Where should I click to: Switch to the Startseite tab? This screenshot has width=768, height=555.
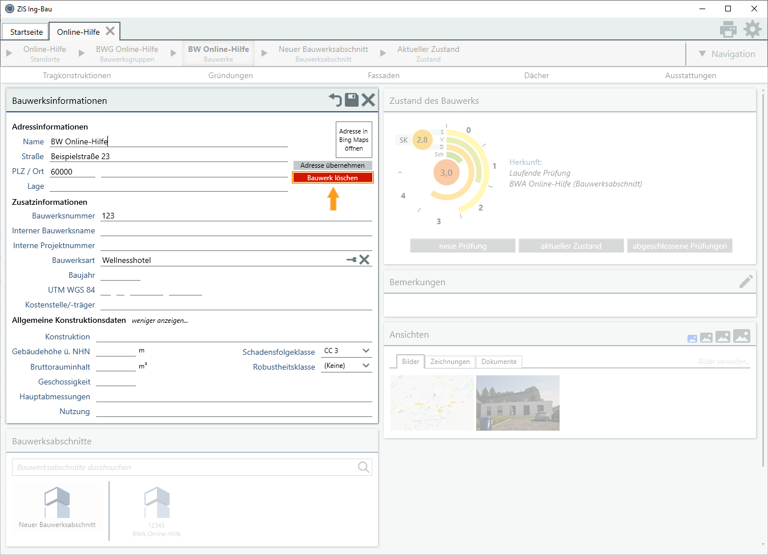click(26, 32)
